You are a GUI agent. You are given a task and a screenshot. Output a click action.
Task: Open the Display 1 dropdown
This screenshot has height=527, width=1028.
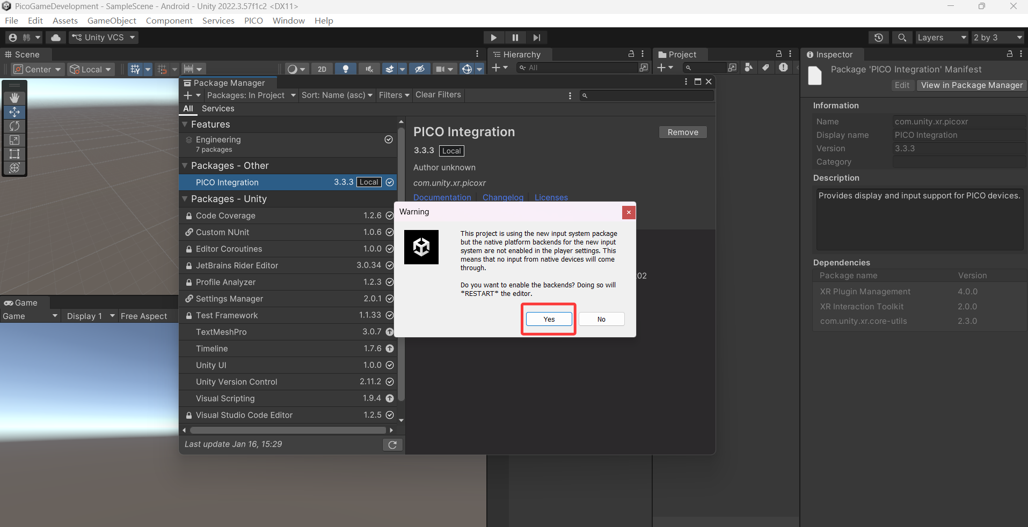pos(91,316)
